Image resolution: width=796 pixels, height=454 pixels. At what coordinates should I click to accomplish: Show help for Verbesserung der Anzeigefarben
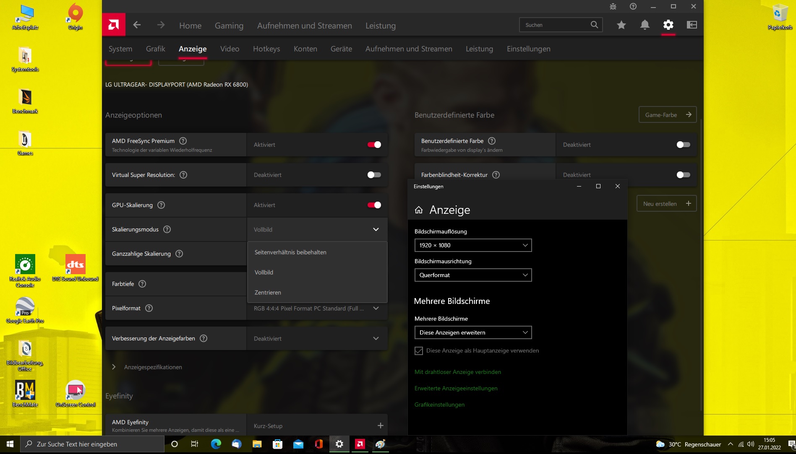tap(204, 338)
